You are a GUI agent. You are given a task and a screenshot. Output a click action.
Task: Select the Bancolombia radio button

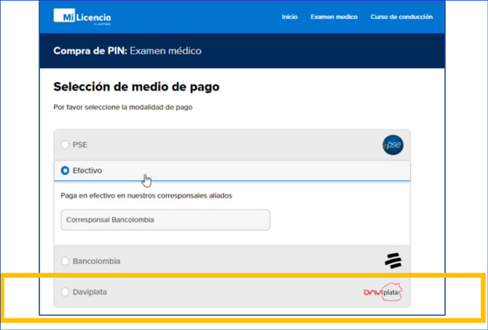65,261
